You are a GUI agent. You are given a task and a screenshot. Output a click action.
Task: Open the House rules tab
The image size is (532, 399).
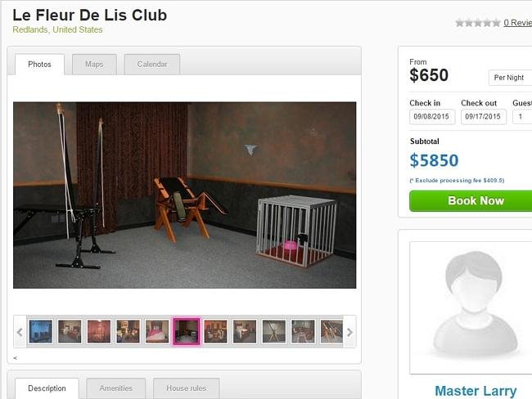(x=187, y=388)
